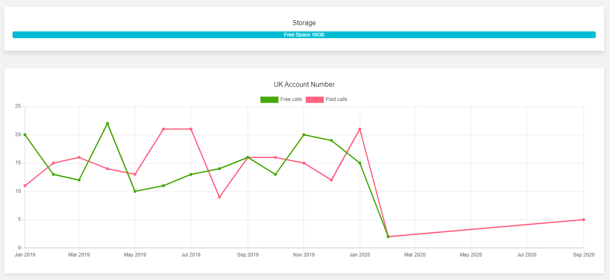Click the Mar 2020 axis label

tap(415, 255)
